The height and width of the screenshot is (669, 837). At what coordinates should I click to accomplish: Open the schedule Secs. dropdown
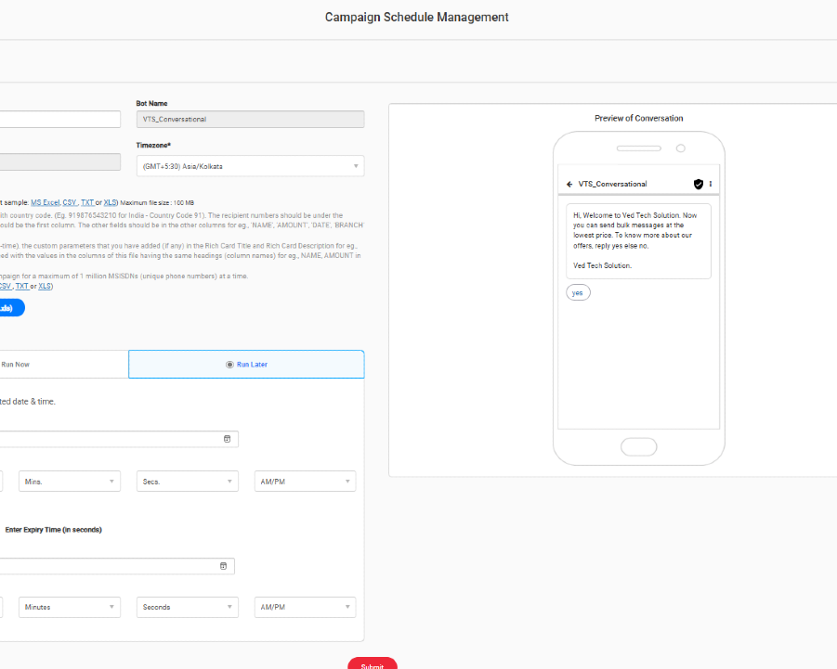[x=187, y=482]
